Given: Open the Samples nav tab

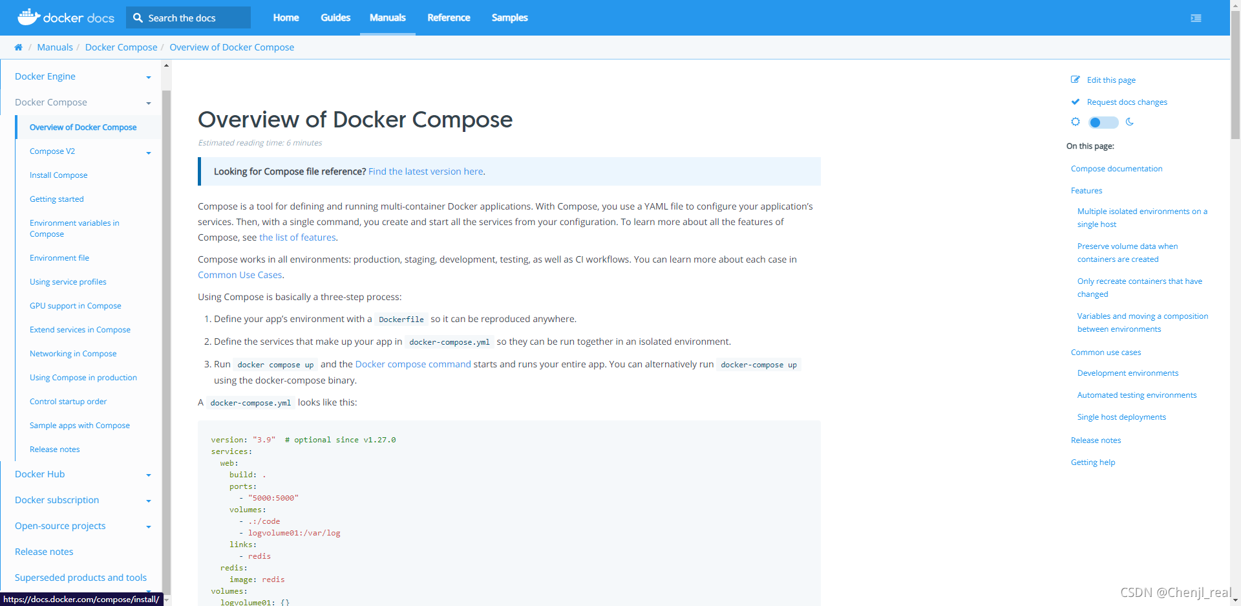Looking at the screenshot, I should coord(509,17).
